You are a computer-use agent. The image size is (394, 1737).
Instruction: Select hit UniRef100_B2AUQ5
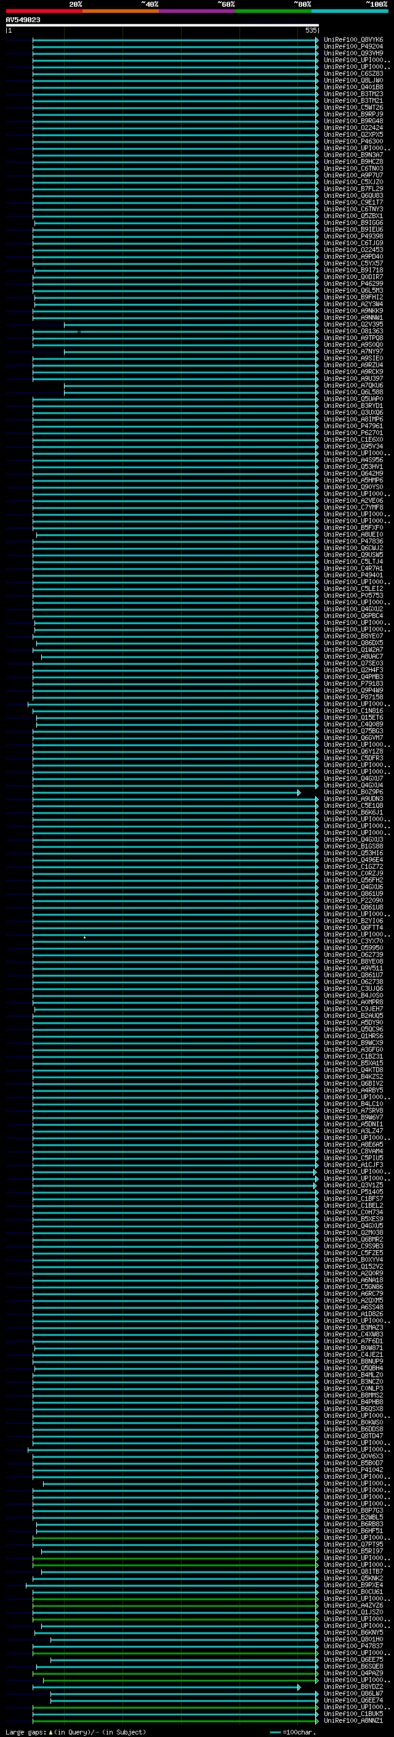tap(353, 1015)
